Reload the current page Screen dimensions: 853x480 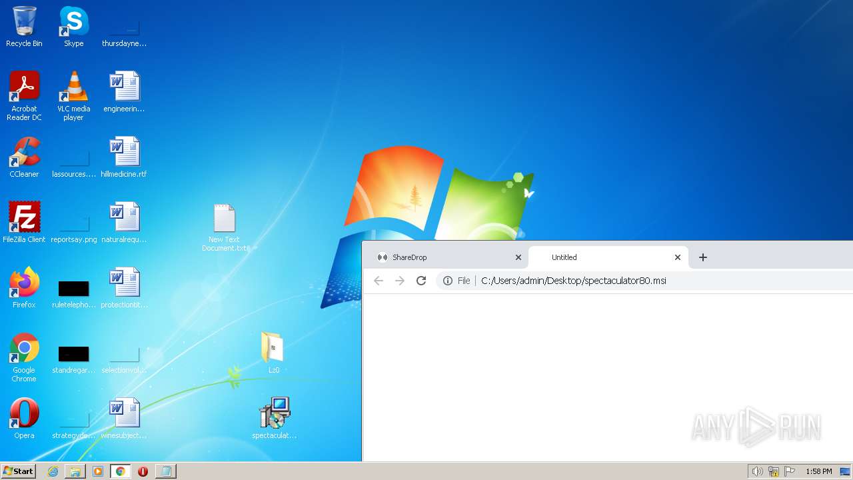(421, 281)
